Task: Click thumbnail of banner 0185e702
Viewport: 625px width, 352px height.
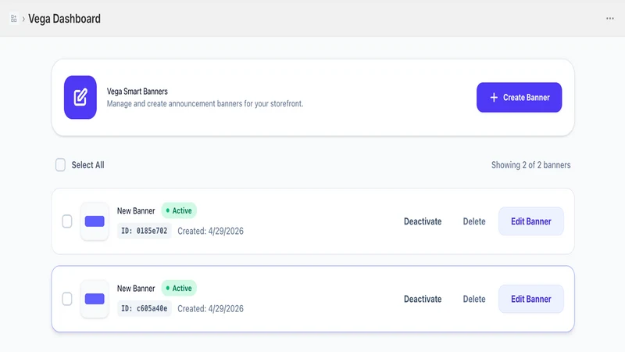Action: [x=95, y=221]
